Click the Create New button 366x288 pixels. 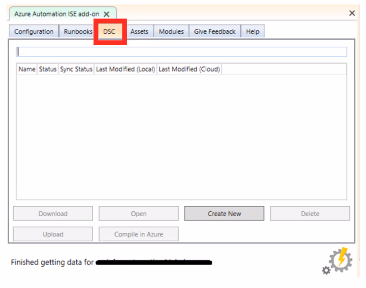pyautogui.click(x=224, y=214)
